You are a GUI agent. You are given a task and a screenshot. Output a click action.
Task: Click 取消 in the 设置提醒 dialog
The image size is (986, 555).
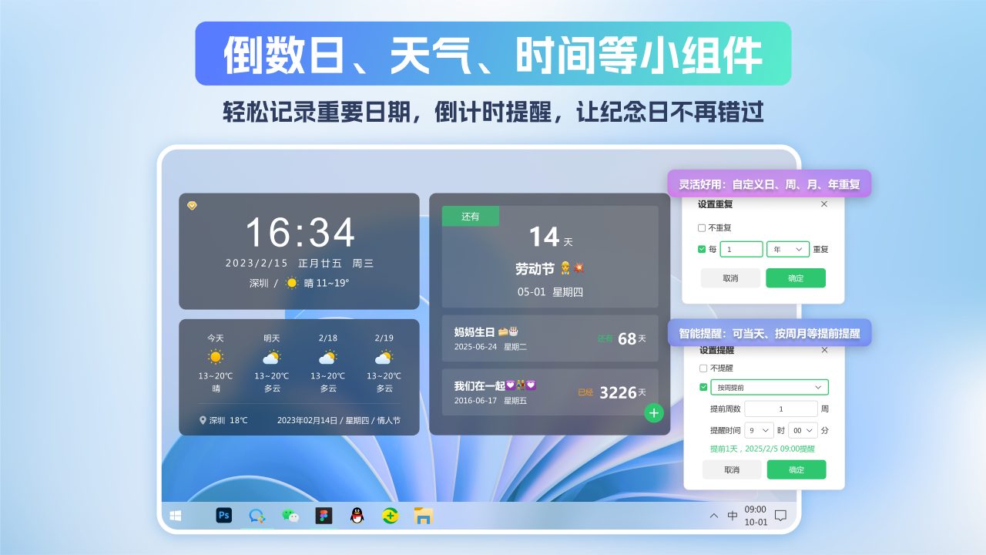[732, 469]
